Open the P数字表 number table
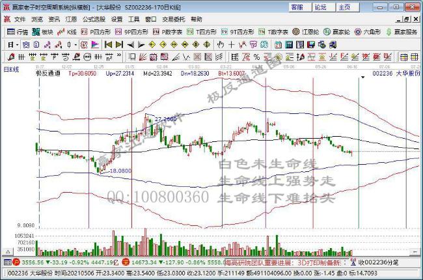Viewport: 423px width, 280px height. pos(167,32)
